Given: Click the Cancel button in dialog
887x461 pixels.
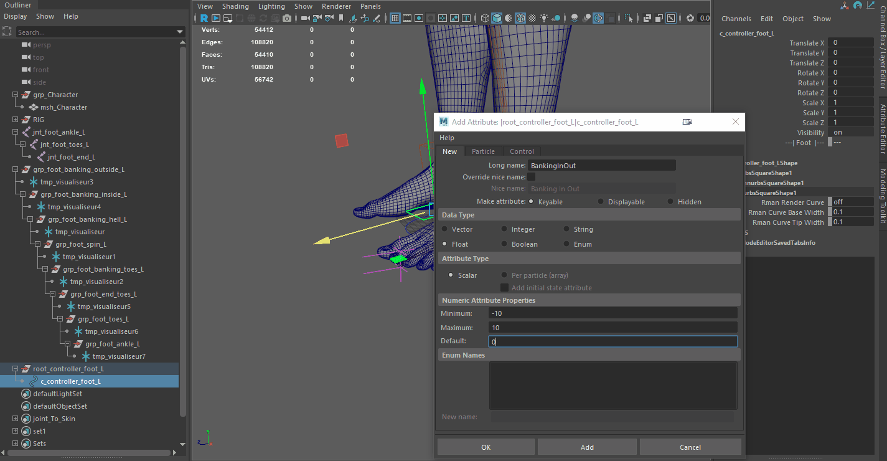Looking at the screenshot, I should pos(690,447).
